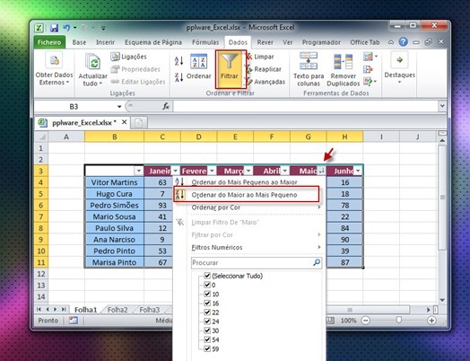470x361 pixels.
Task: Open Junho column filter dropdown
Action: [x=358, y=171]
